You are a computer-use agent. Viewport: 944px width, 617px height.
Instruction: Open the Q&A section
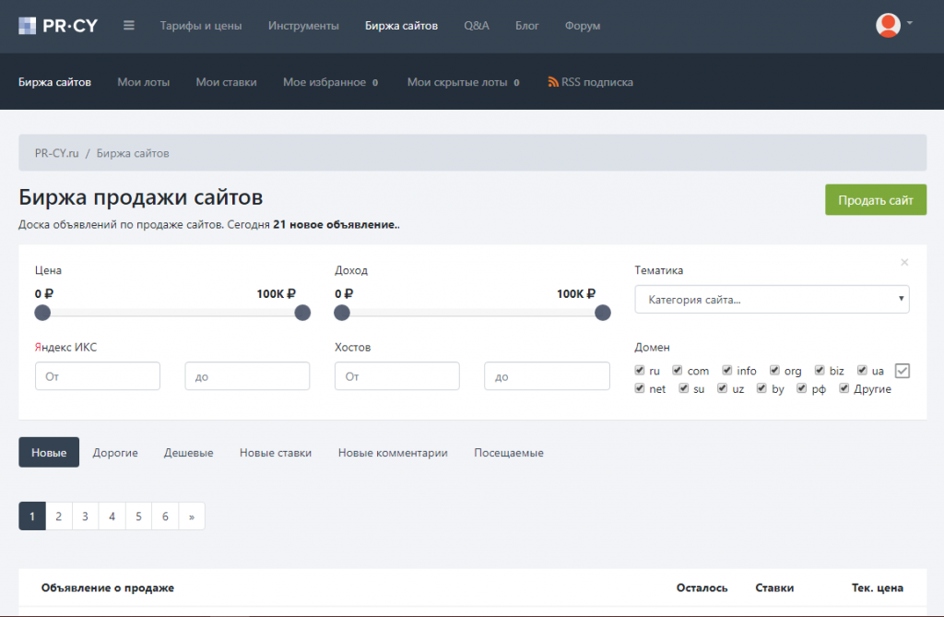477,26
